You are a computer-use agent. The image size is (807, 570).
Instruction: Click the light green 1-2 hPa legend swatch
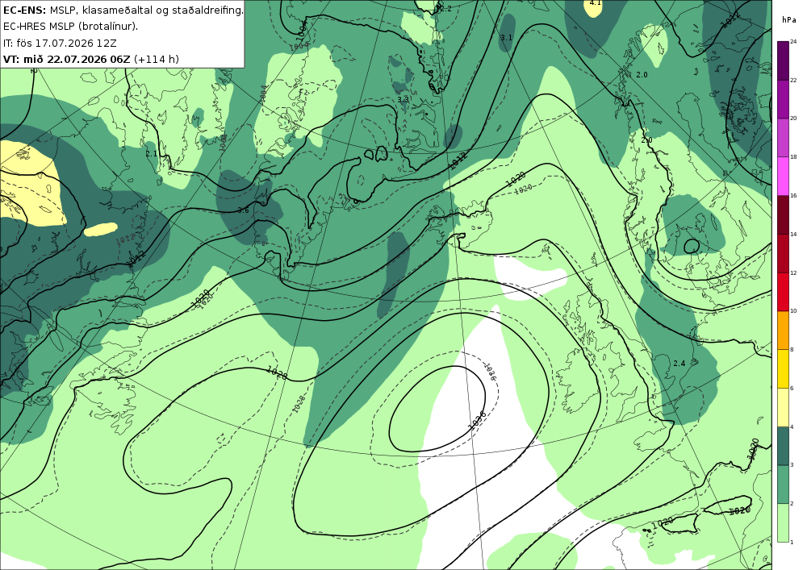tap(783, 522)
